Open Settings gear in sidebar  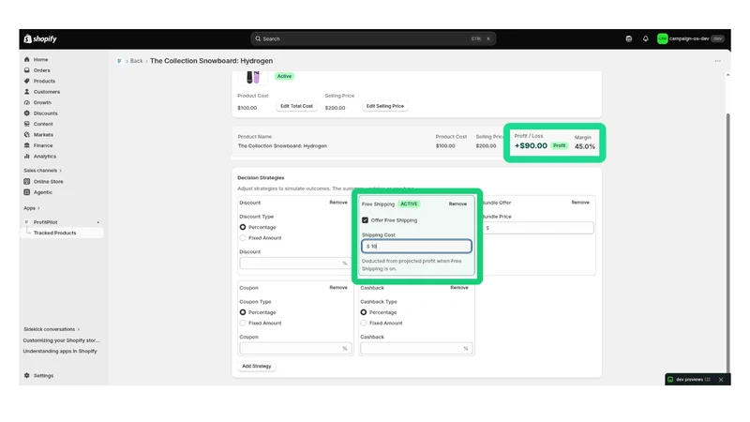click(x=27, y=376)
